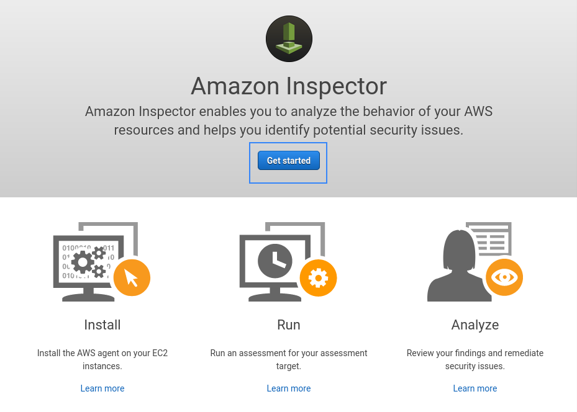Click the Install AWS agent description text
Screen dimensions: 577x412
[x=102, y=359]
